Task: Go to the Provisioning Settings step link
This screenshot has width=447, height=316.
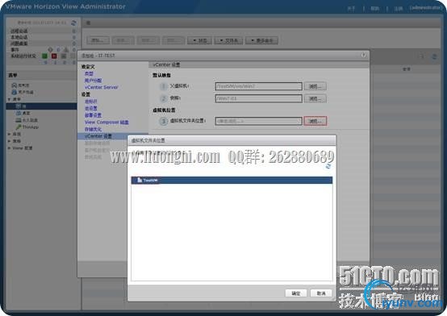Action: coord(94,115)
